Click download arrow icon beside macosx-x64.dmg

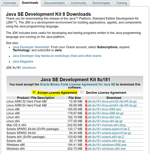tap(86, 125)
